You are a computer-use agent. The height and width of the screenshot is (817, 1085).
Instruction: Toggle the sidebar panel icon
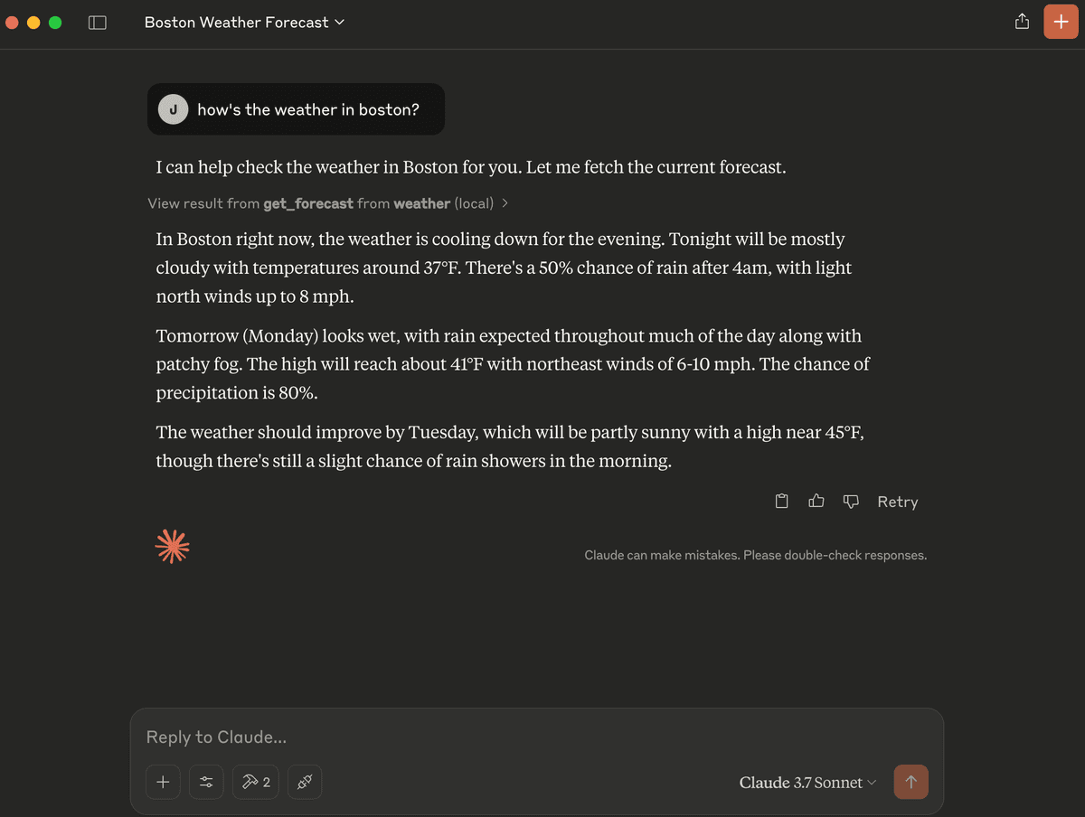pos(98,23)
